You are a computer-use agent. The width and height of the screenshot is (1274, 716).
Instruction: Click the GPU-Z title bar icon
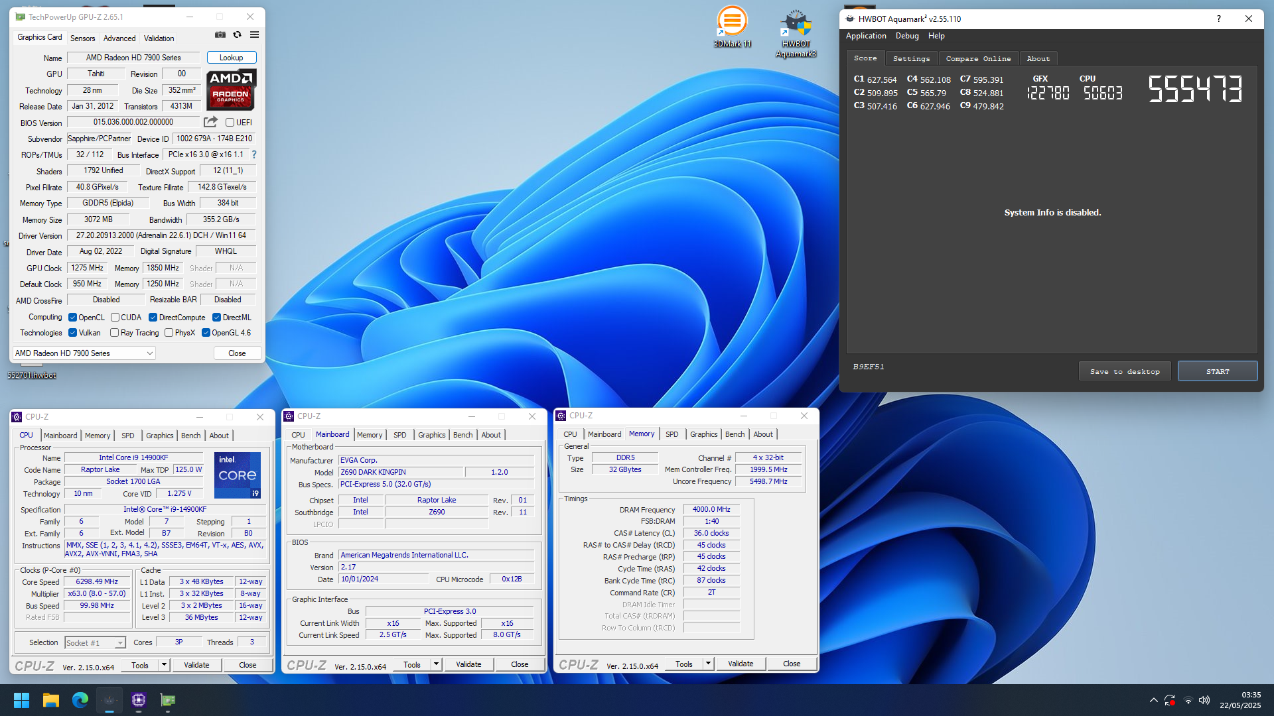pyautogui.click(x=21, y=17)
